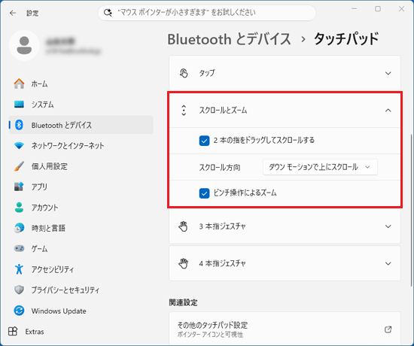Screen dimensions: 414x346
Task: Click the 個人用設定 paintbrush icon
Action: point(19,166)
